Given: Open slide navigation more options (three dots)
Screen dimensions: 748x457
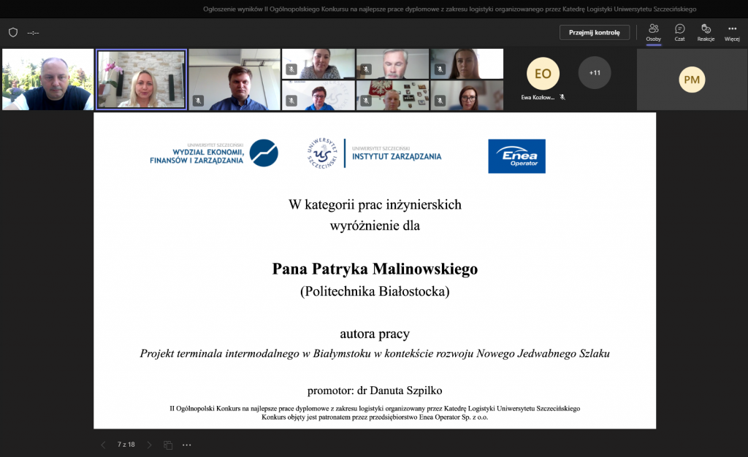Looking at the screenshot, I should (186, 445).
